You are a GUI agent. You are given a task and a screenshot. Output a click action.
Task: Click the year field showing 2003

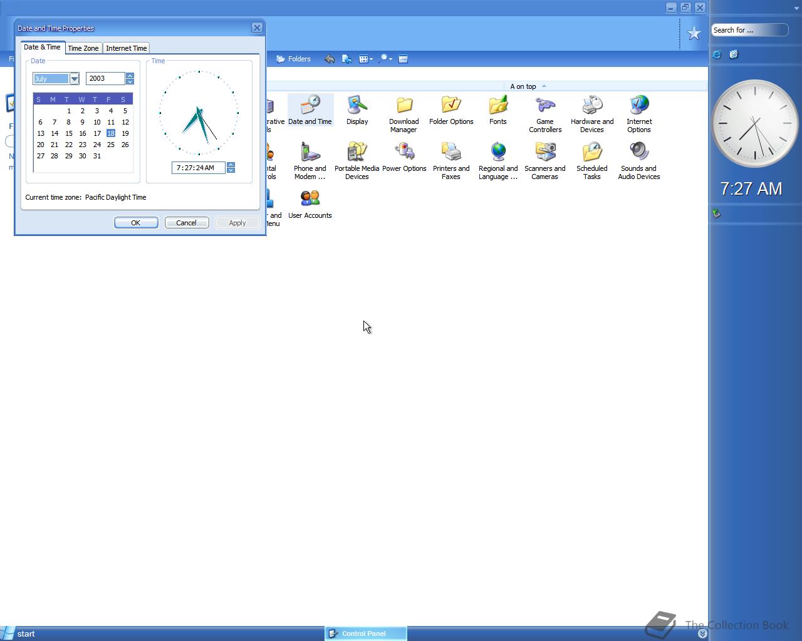pos(105,78)
